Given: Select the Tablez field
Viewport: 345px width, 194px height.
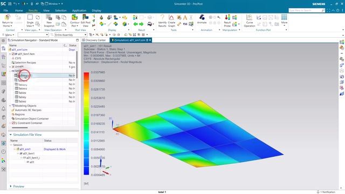Looking at the screenshot, I should (x=22, y=101).
